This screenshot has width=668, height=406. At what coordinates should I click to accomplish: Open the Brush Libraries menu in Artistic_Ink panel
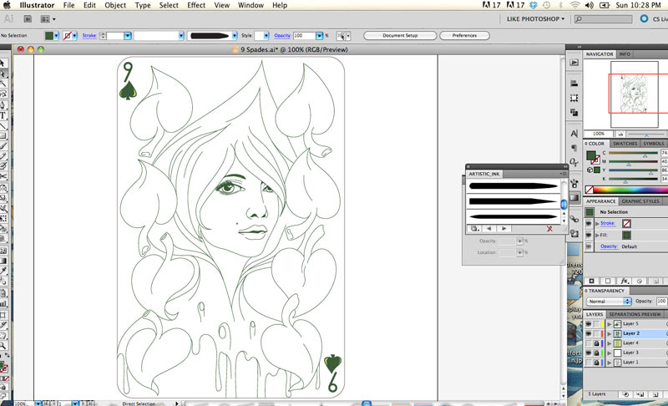pos(475,229)
